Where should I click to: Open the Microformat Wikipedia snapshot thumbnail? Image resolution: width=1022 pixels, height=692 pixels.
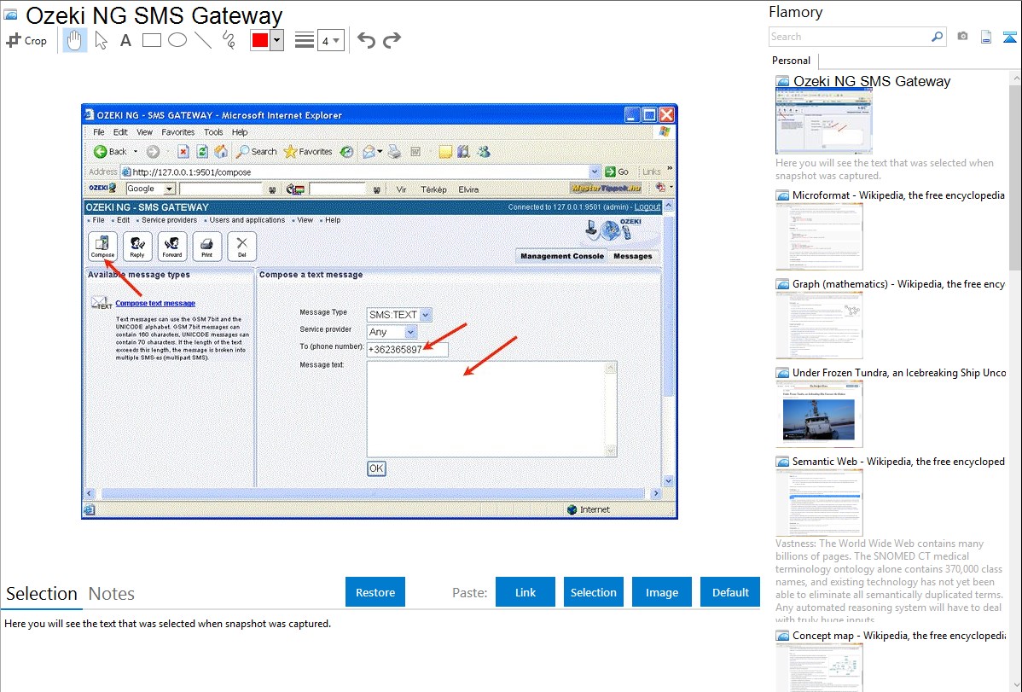coord(819,236)
